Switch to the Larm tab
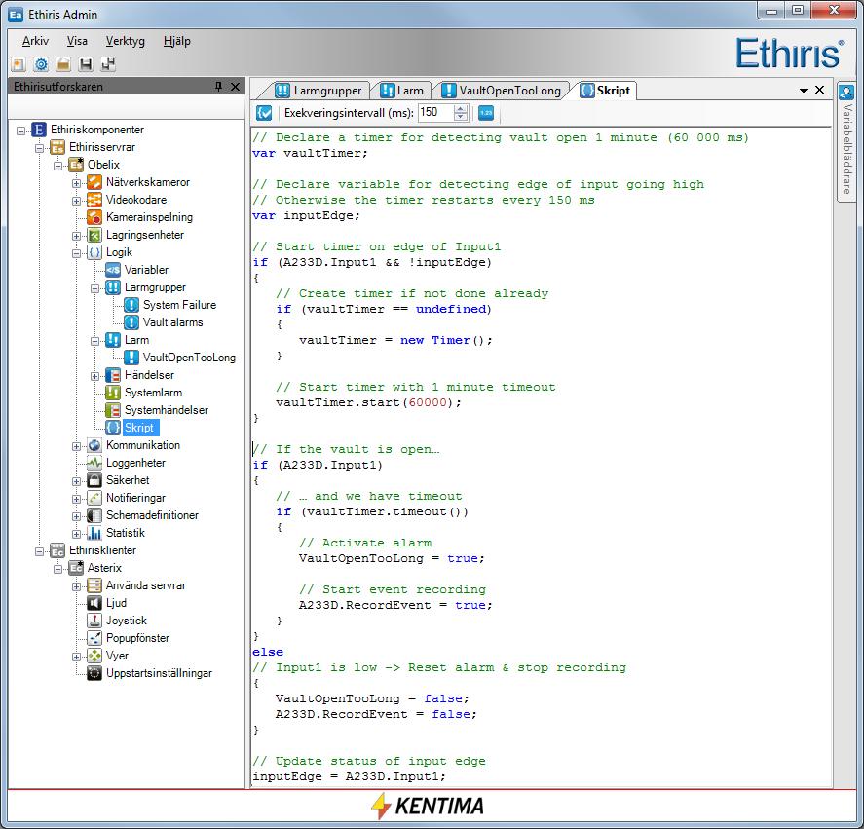The width and height of the screenshot is (864, 829). click(402, 91)
